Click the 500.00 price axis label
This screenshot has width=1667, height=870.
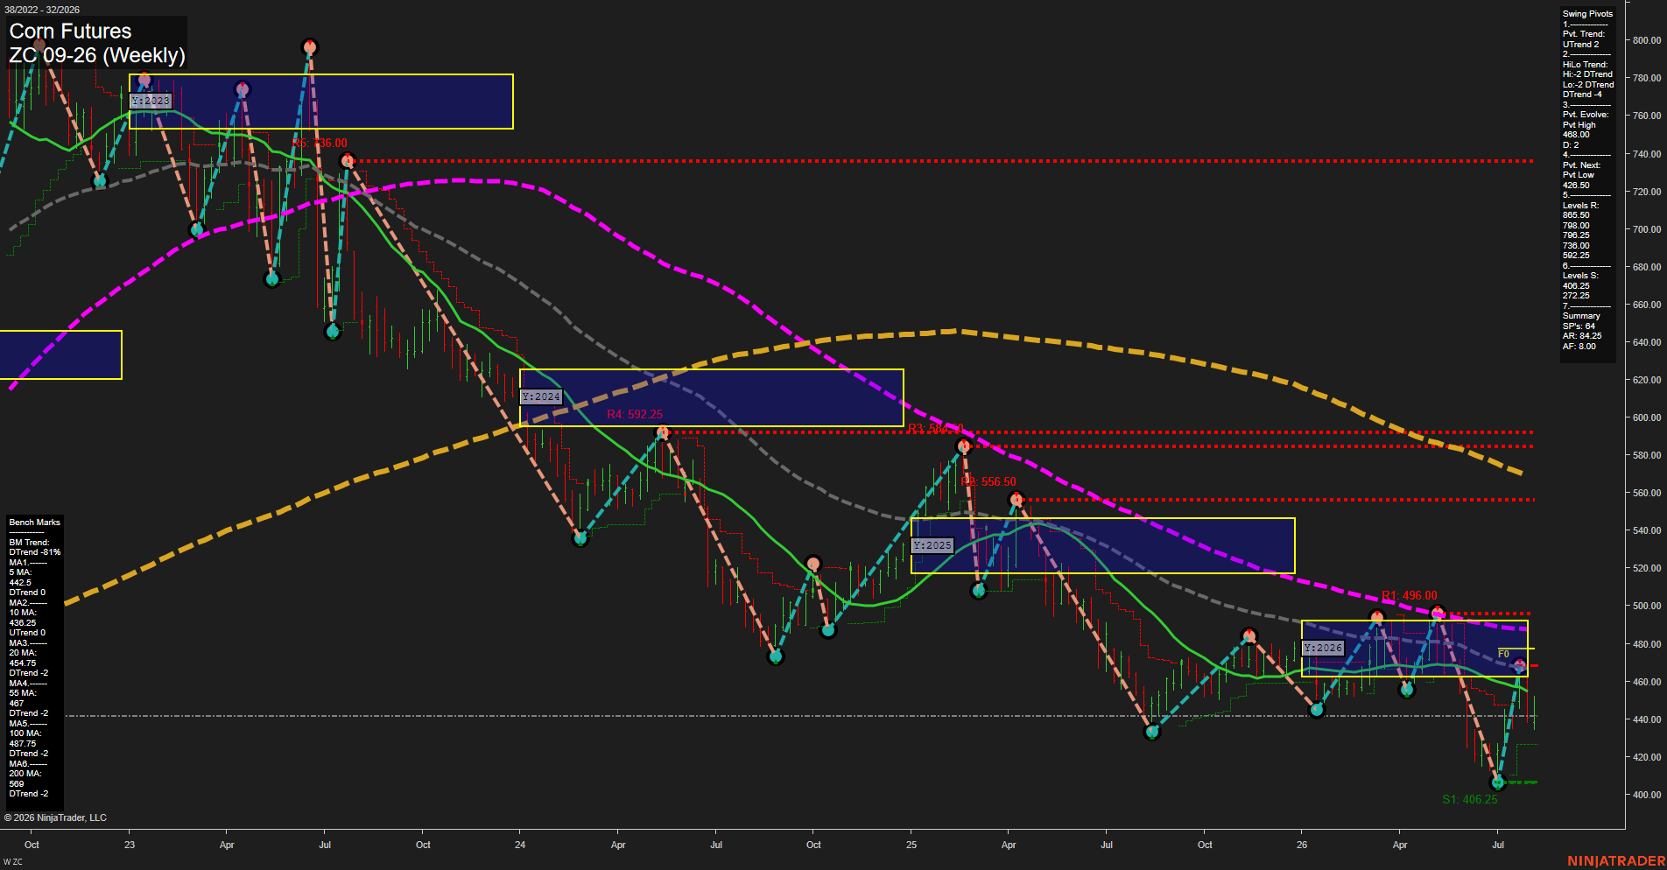click(1647, 606)
